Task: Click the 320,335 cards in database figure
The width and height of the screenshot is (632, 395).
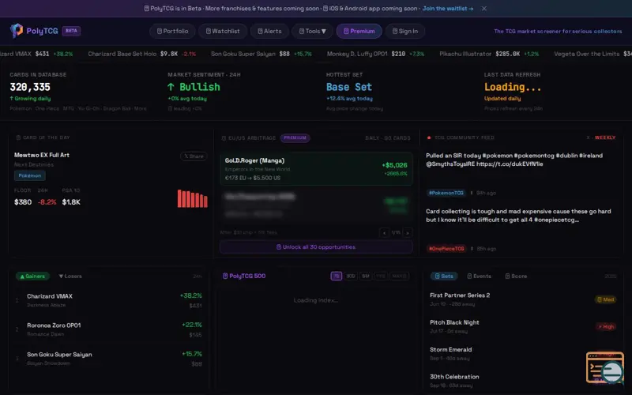Action: (30, 87)
